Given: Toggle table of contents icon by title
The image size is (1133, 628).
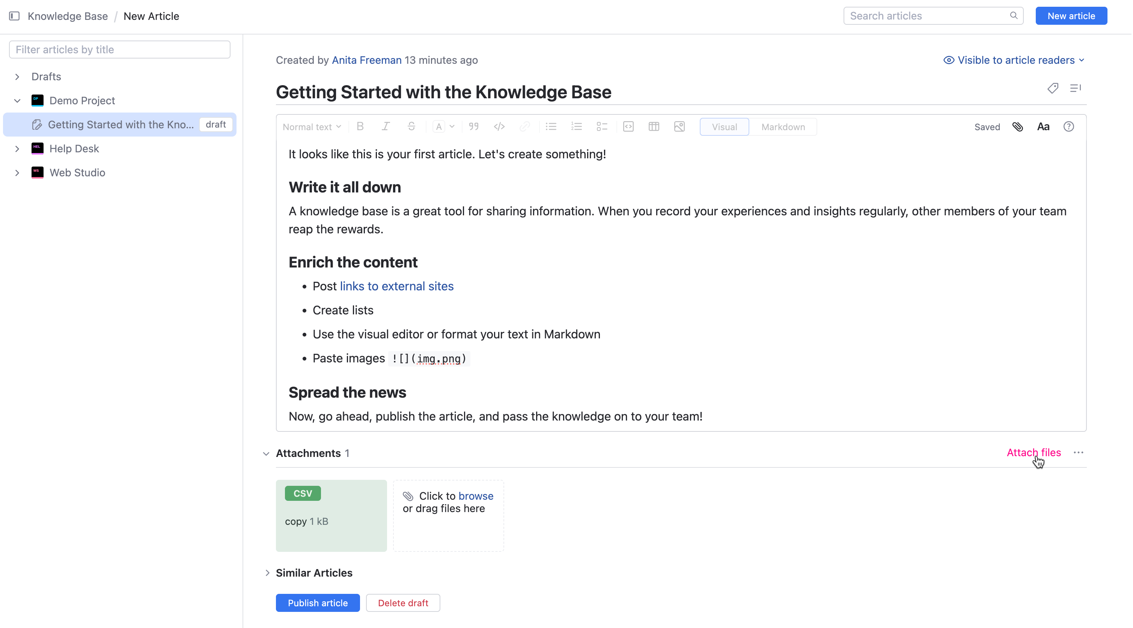Looking at the screenshot, I should pos(1076,88).
